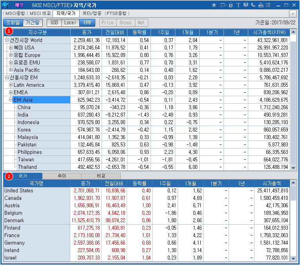Click the app logo icon at top-left
The width and height of the screenshot is (300, 265).
(5, 5)
